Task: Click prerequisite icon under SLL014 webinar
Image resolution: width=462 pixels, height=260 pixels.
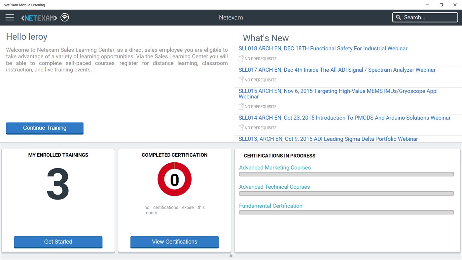Action: 241,128
